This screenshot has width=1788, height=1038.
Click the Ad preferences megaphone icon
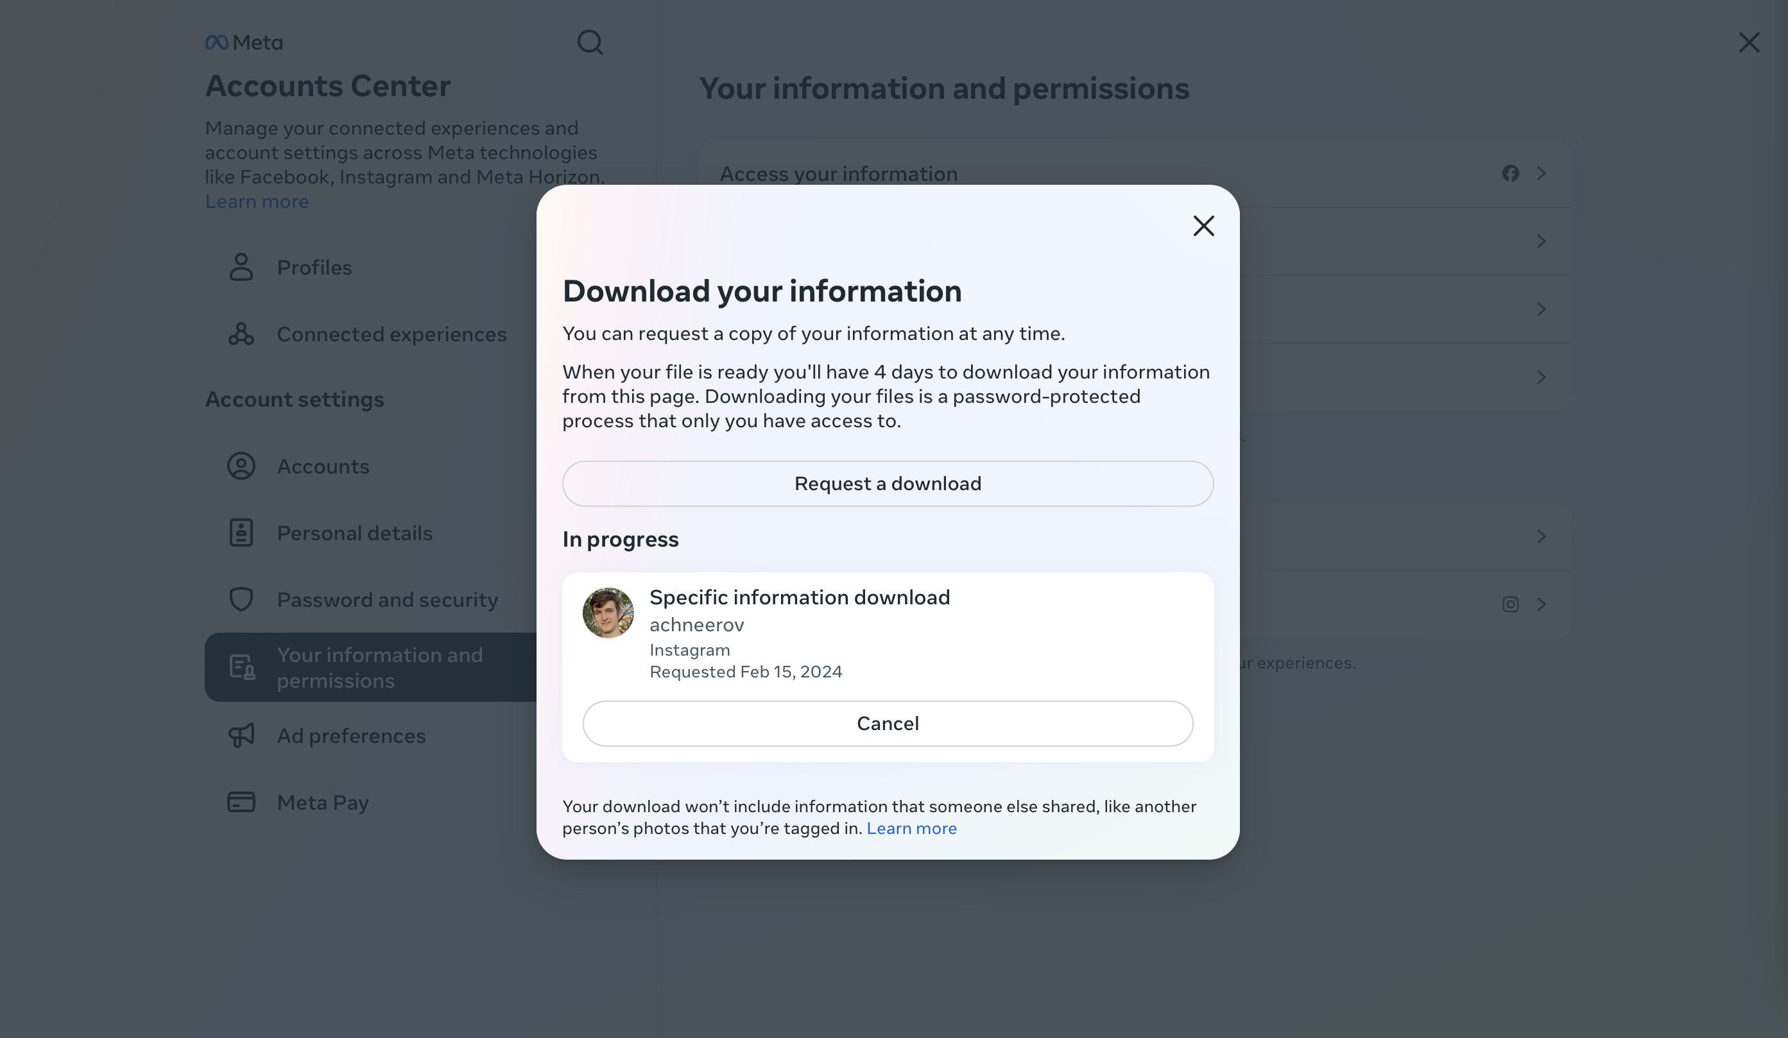point(241,736)
